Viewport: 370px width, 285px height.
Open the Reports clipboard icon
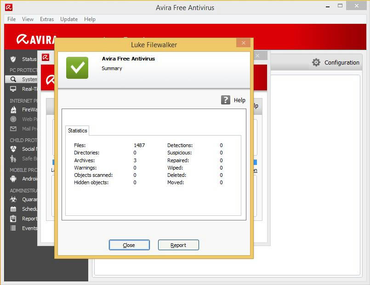(x=13, y=219)
